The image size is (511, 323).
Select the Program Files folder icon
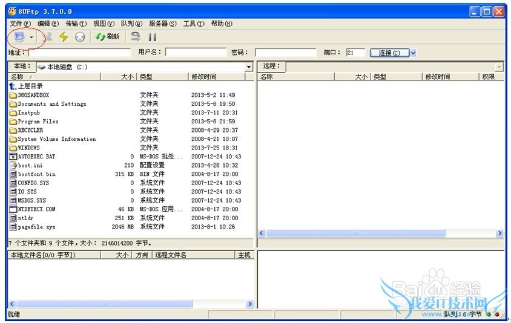click(13, 122)
